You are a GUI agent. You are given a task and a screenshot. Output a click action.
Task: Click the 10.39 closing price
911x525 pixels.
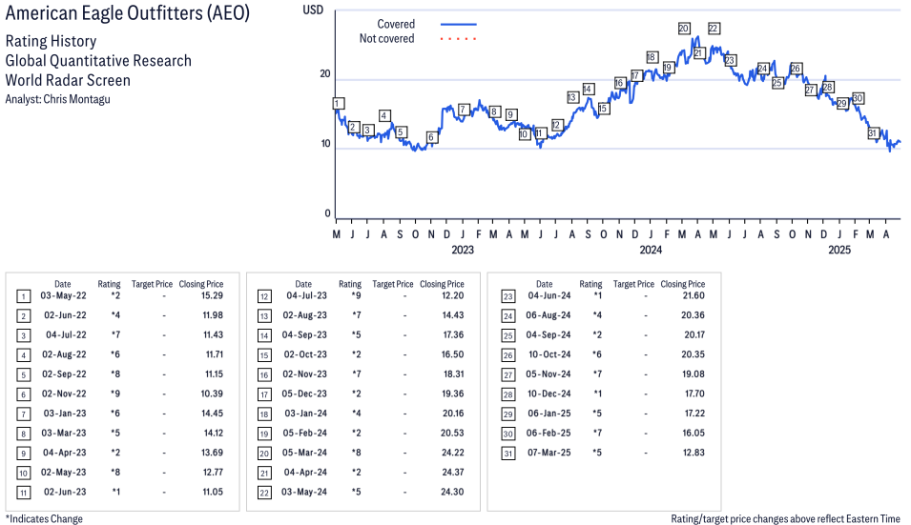point(212,394)
